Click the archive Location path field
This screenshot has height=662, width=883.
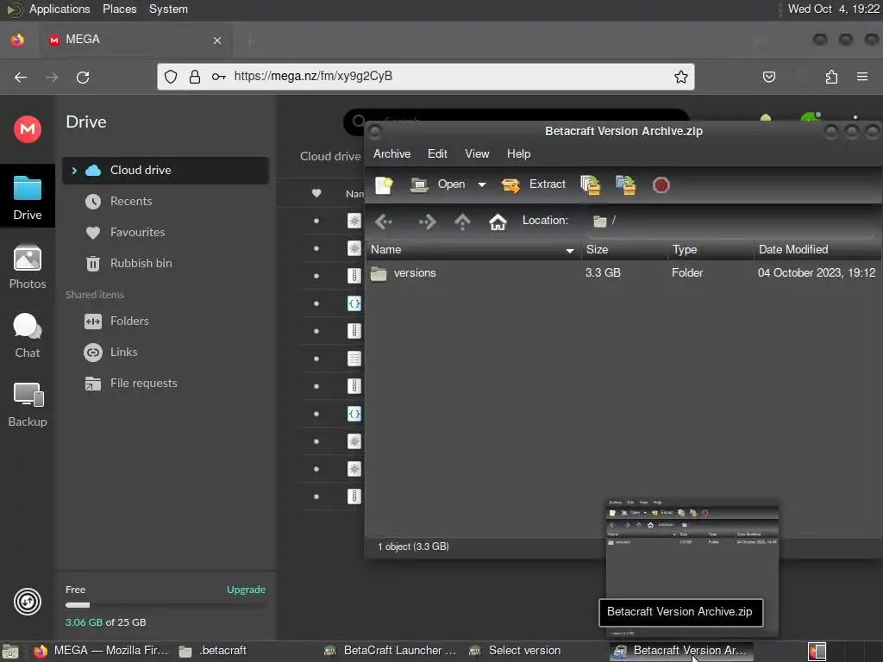732,221
